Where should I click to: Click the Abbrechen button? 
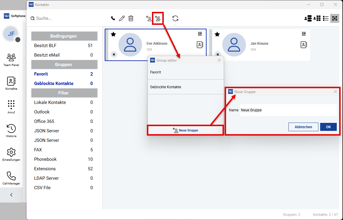click(x=303, y=127)
